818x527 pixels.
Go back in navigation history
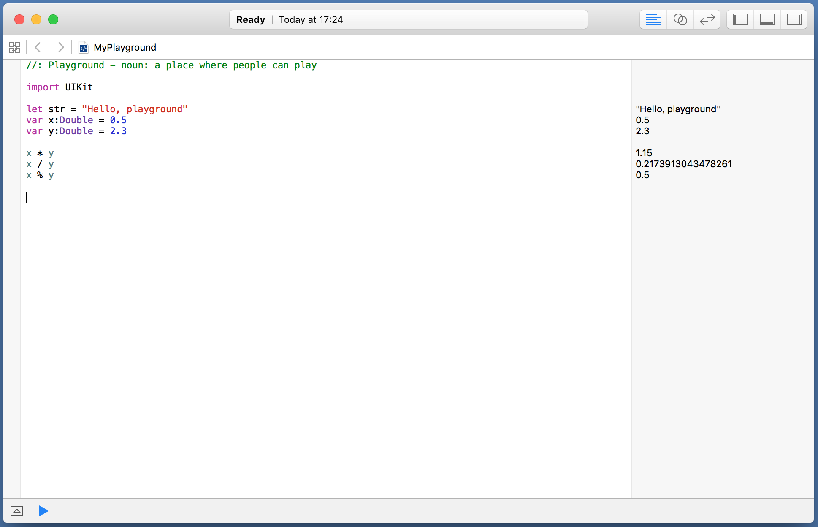38,47
